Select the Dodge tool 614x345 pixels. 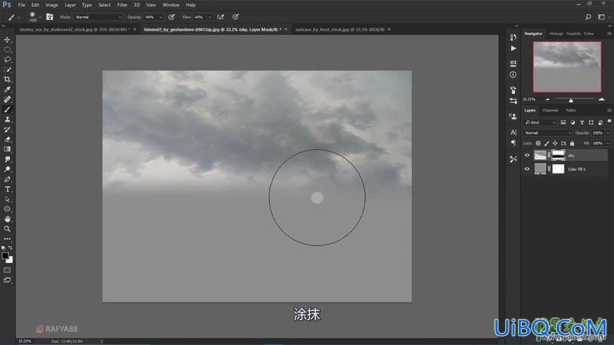pyautogui.click(x=7, y=169)
